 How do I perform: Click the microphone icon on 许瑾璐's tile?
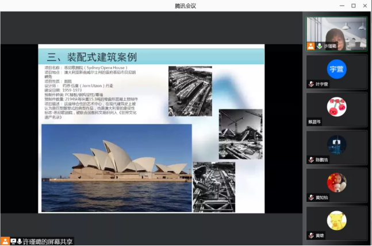(319, 46)
